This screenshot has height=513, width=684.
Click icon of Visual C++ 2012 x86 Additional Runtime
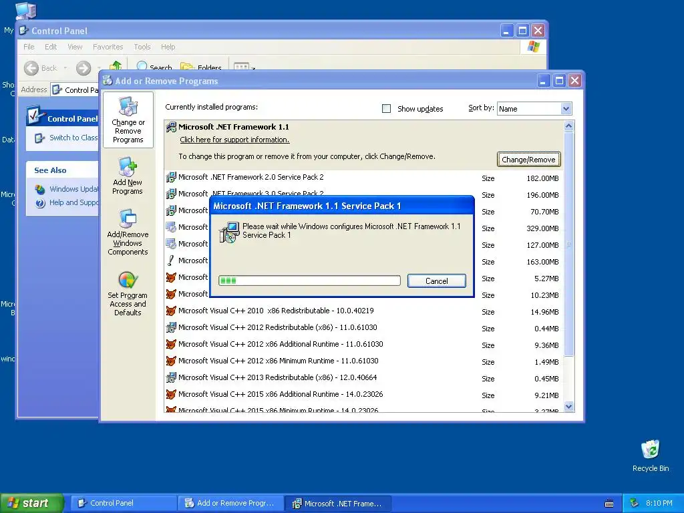172,344
